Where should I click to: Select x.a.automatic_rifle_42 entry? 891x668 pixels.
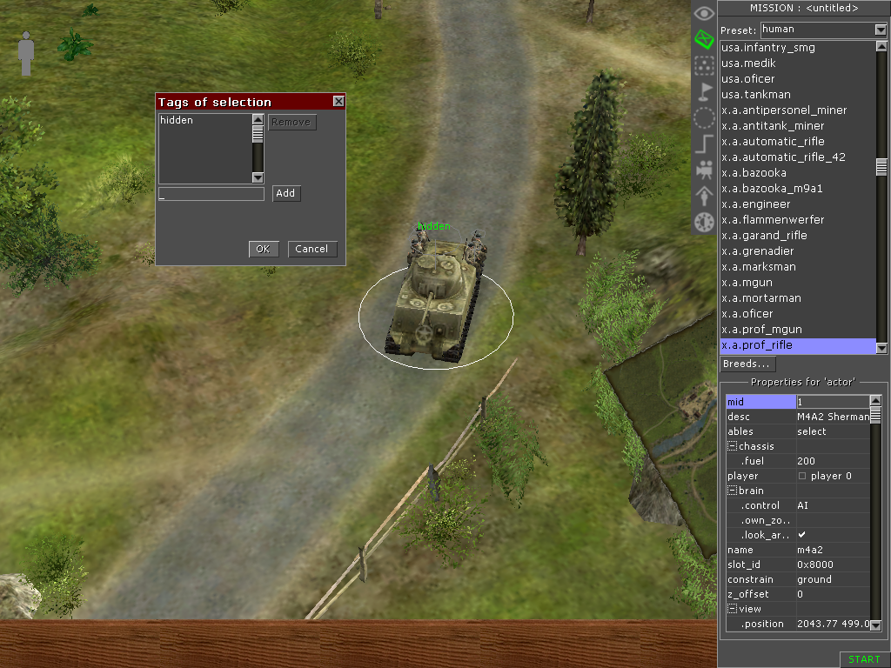pyautogui.click(x=798, y=157)
